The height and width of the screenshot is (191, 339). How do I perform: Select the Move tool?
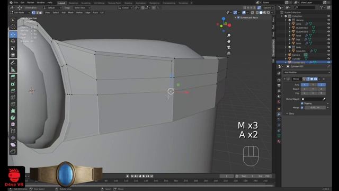point(13,34)
